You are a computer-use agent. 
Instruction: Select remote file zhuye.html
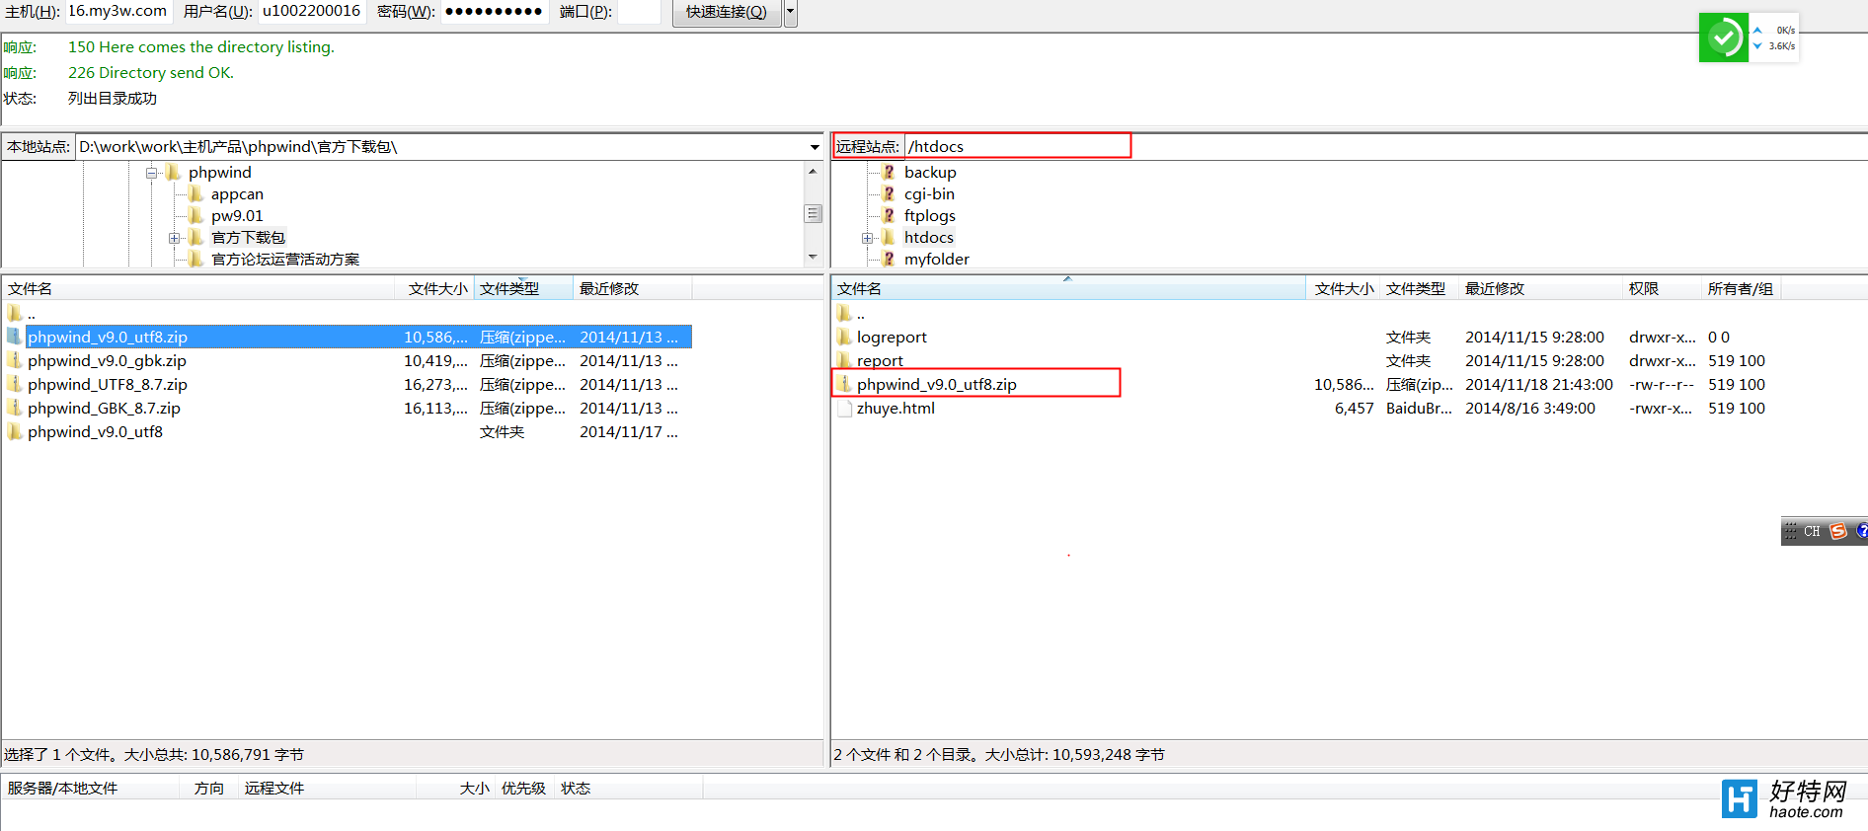click(x=895, y=409)
